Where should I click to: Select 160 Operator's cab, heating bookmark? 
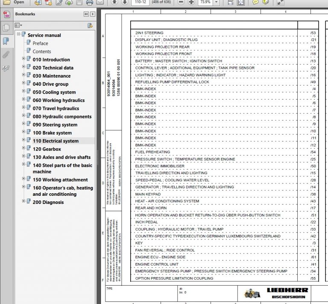click(63, 191)
